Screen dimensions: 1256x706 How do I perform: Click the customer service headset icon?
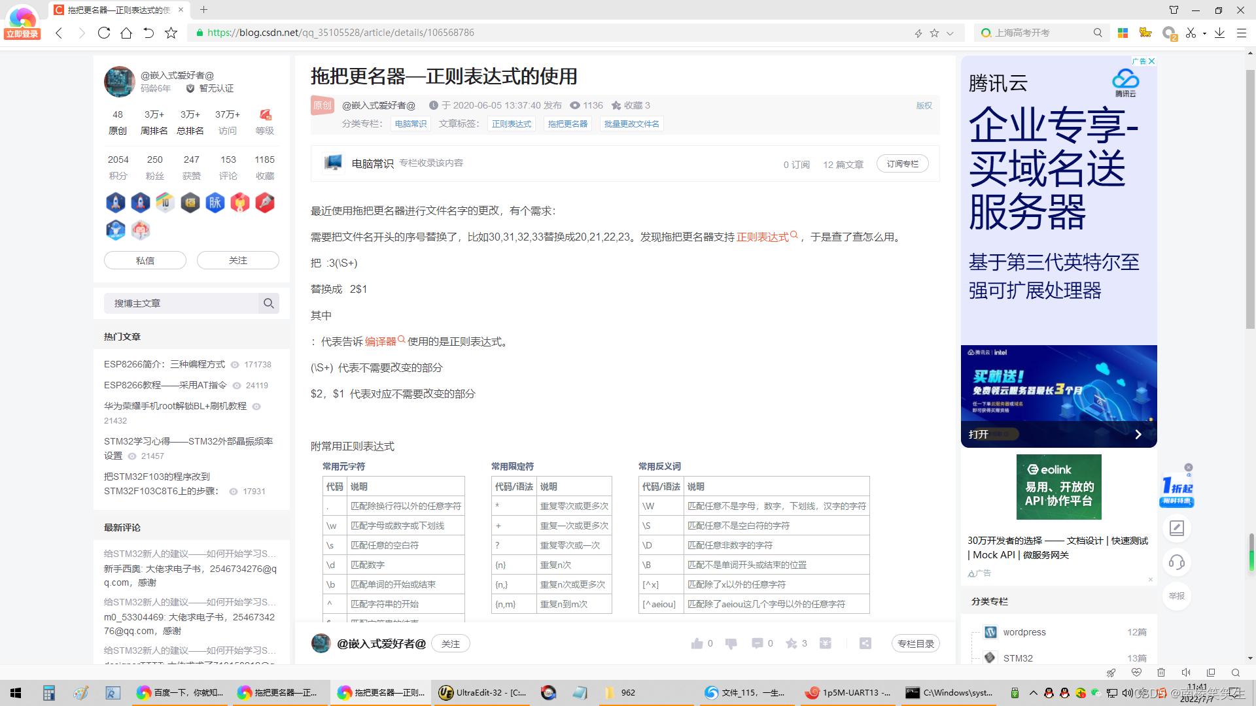[x=1176, y=562]
